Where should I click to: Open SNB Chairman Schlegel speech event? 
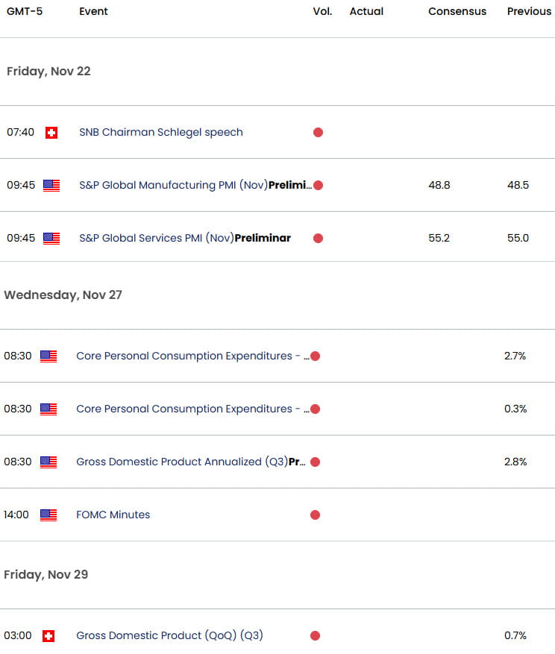[161, 132]
